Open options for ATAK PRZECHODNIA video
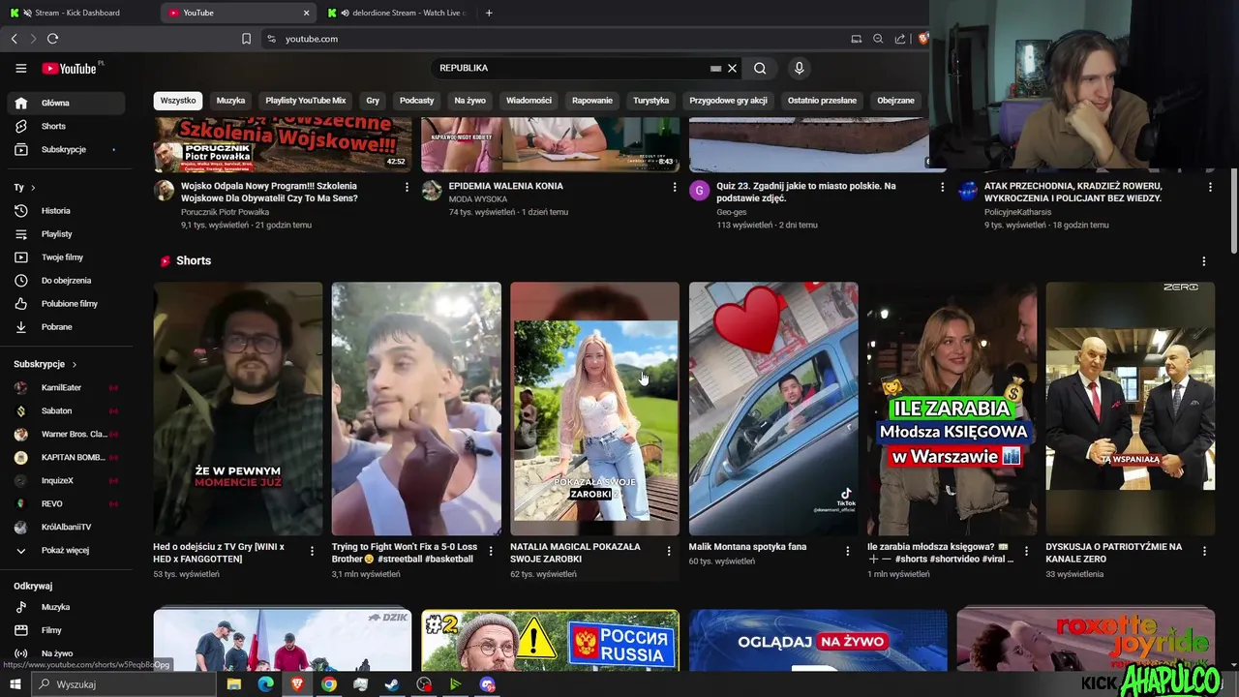This screenshot has width=1239, height=697. pyautogui.click(x=1210, y=187)
